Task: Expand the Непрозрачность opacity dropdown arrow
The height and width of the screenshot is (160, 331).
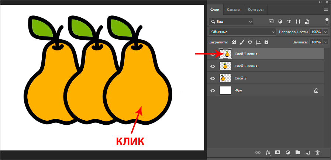Action: pos(325,32)
